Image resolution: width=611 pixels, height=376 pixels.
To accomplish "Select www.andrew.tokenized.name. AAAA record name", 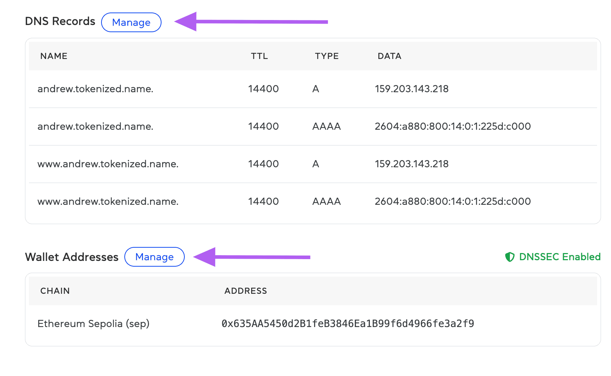I will 108,202.
